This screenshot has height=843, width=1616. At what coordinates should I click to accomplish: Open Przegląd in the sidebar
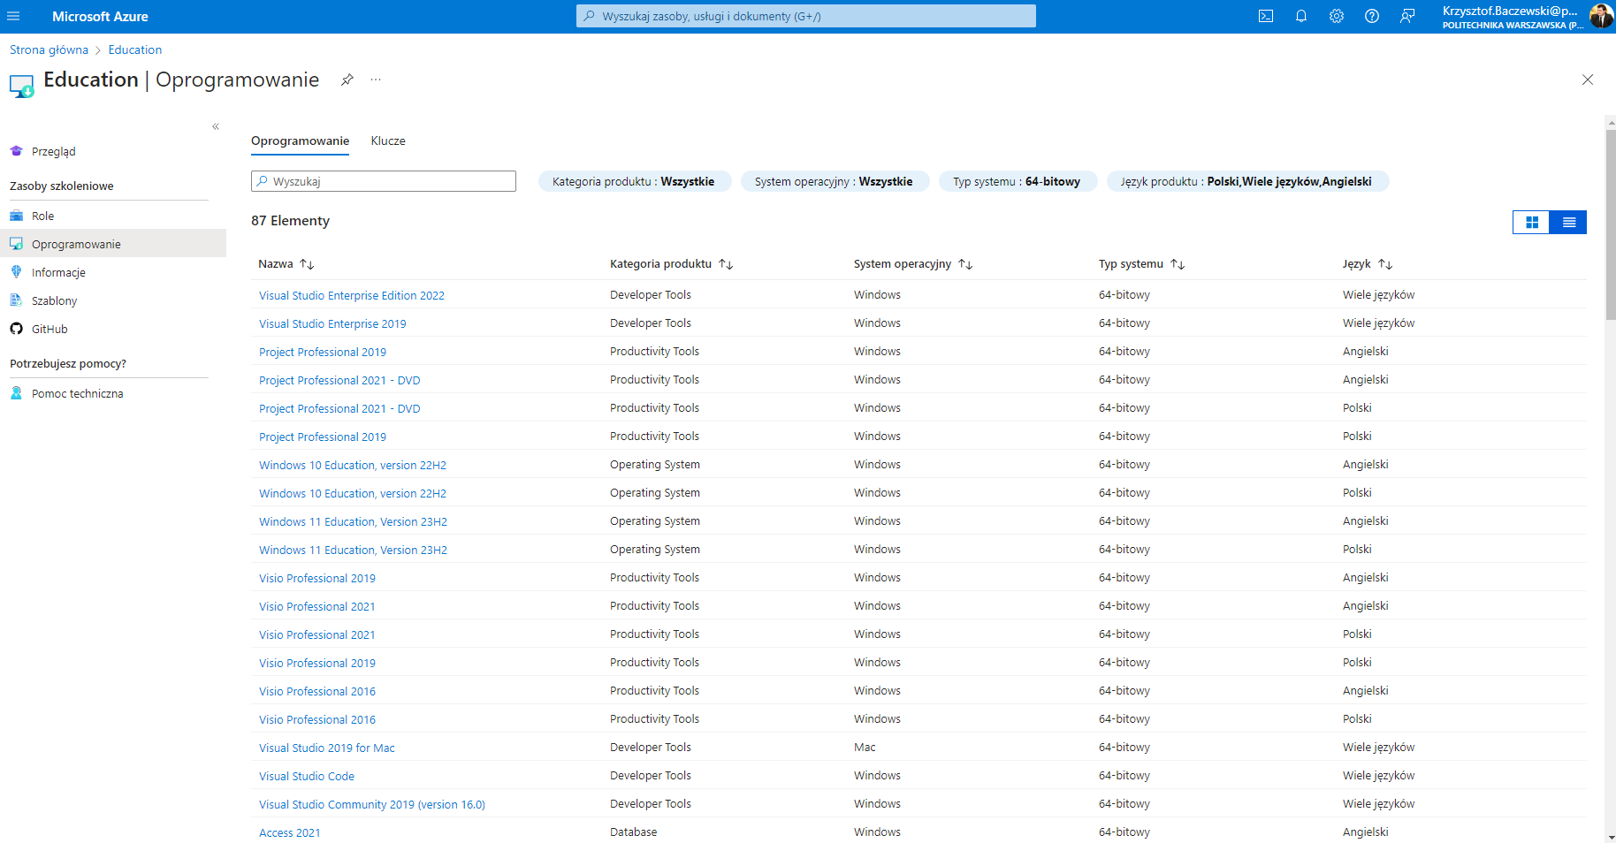[54, 151]
